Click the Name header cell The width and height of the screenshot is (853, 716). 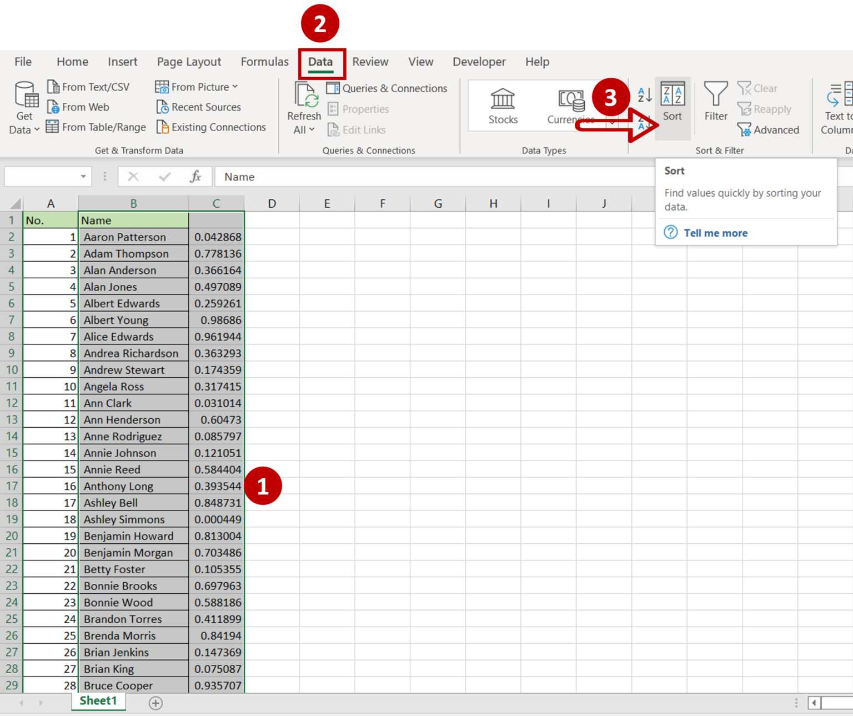[133, 220]
